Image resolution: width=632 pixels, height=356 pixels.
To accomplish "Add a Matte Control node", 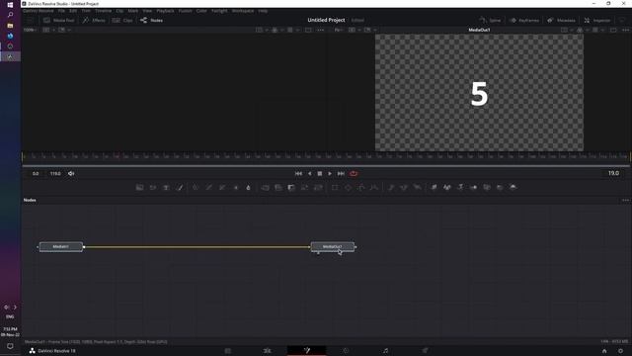I will (x=291, y=187).
